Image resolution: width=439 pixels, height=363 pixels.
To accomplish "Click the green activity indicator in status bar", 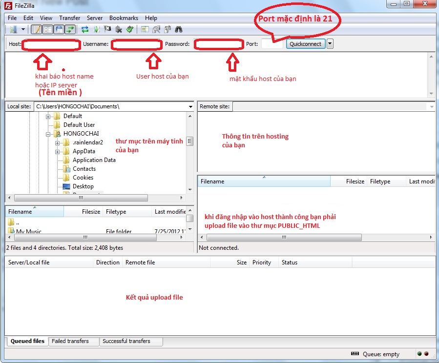I will pyautogui.click(x=419, y=354).
